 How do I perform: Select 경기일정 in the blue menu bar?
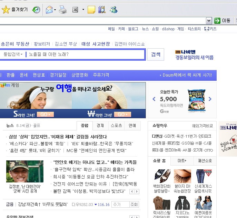[58, 75]
